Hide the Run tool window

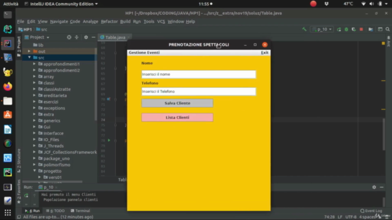[382, 187]
